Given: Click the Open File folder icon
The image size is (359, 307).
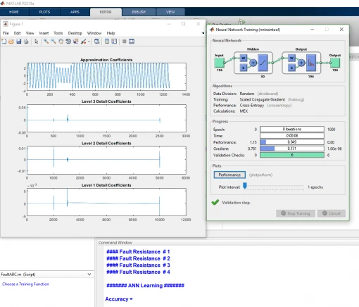Looking at the screenshot, I should click(x=11, y=42).
